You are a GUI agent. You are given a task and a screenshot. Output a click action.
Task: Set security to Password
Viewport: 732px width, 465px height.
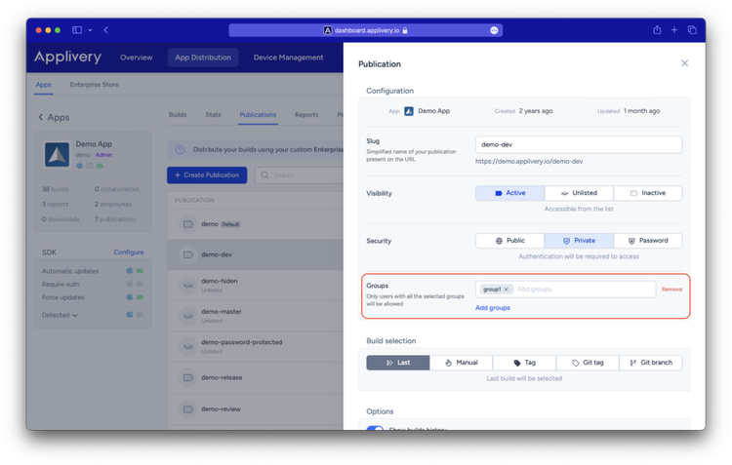tap(648, 241)
